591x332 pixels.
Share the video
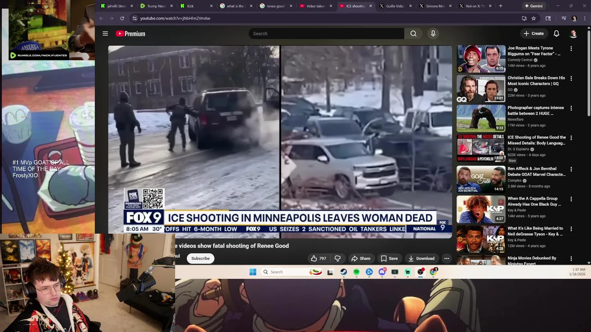point(361,259)
